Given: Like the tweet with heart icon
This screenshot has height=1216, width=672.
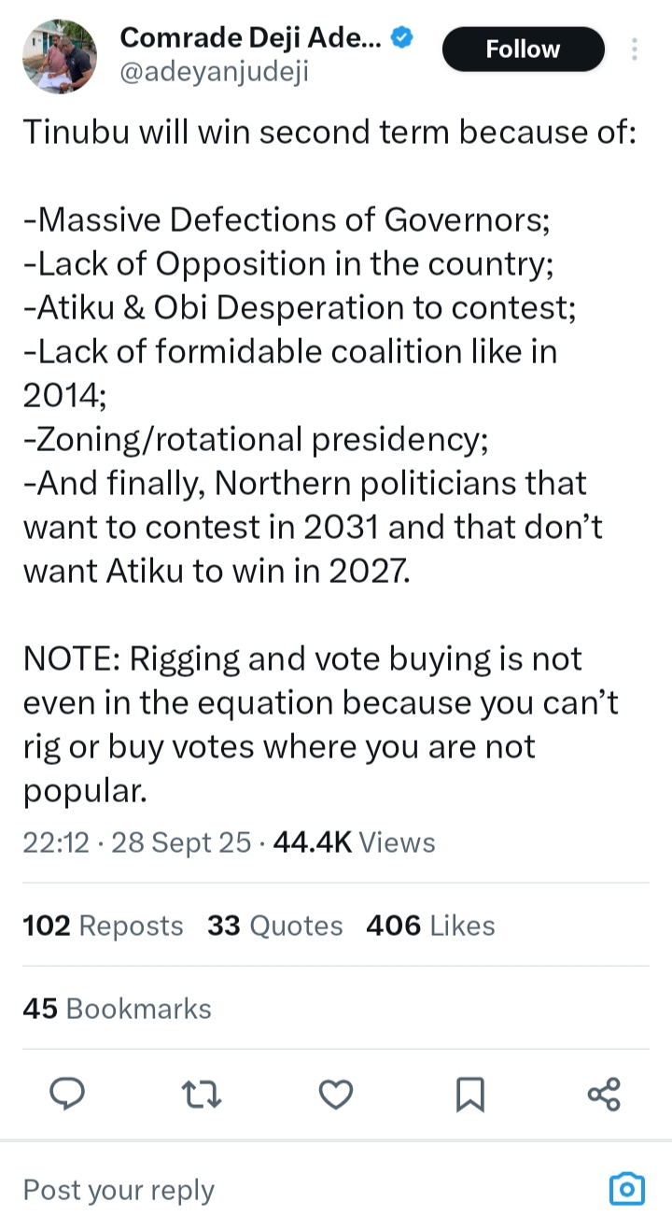Looking at the screenshot, I should click(336, 1094).
